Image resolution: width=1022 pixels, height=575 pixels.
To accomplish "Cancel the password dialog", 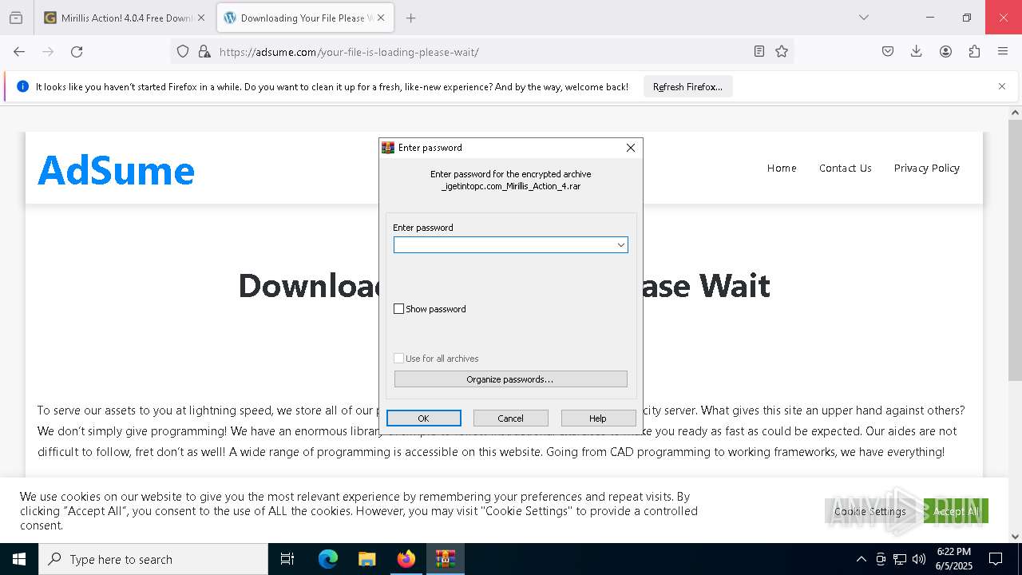I will [x=511, y=418].
